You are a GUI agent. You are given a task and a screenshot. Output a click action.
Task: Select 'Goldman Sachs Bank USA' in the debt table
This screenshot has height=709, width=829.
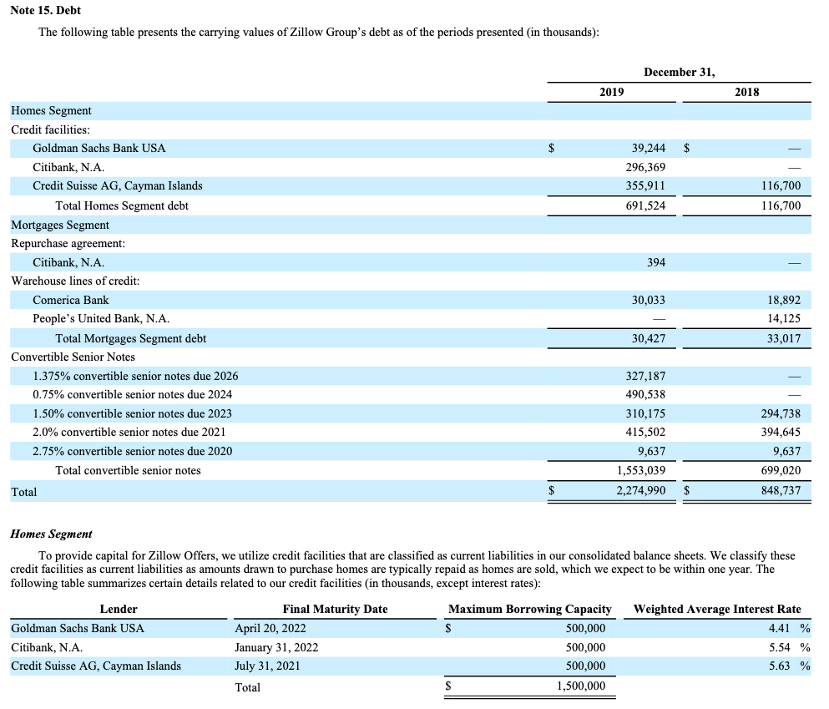[x=99, y=148]
